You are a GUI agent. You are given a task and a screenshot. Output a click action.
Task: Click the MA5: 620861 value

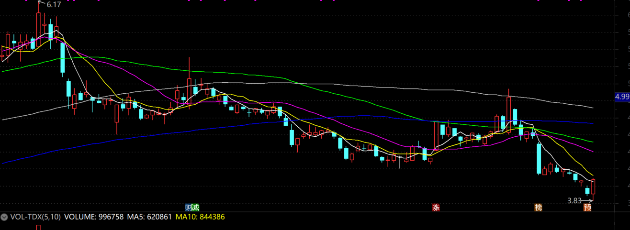pyautogui.click(x=150, y=217)
